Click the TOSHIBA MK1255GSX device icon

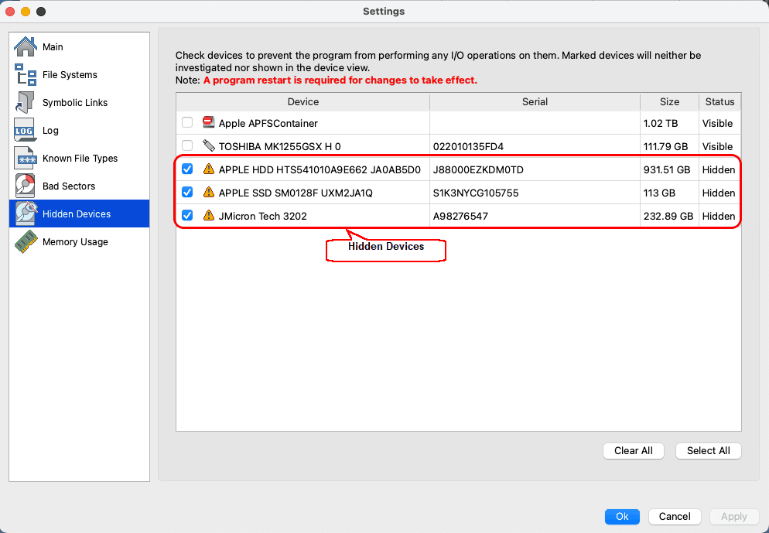click(x=208, y=145)
